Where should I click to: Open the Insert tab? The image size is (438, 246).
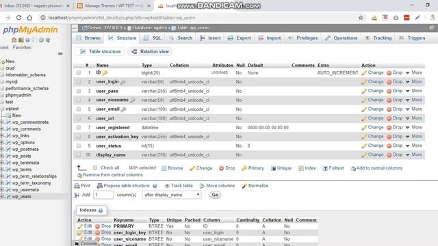click(x=210, y=38)
